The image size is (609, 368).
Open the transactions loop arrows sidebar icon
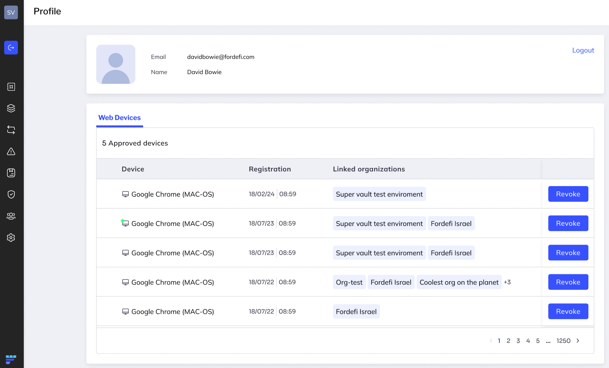11,130
